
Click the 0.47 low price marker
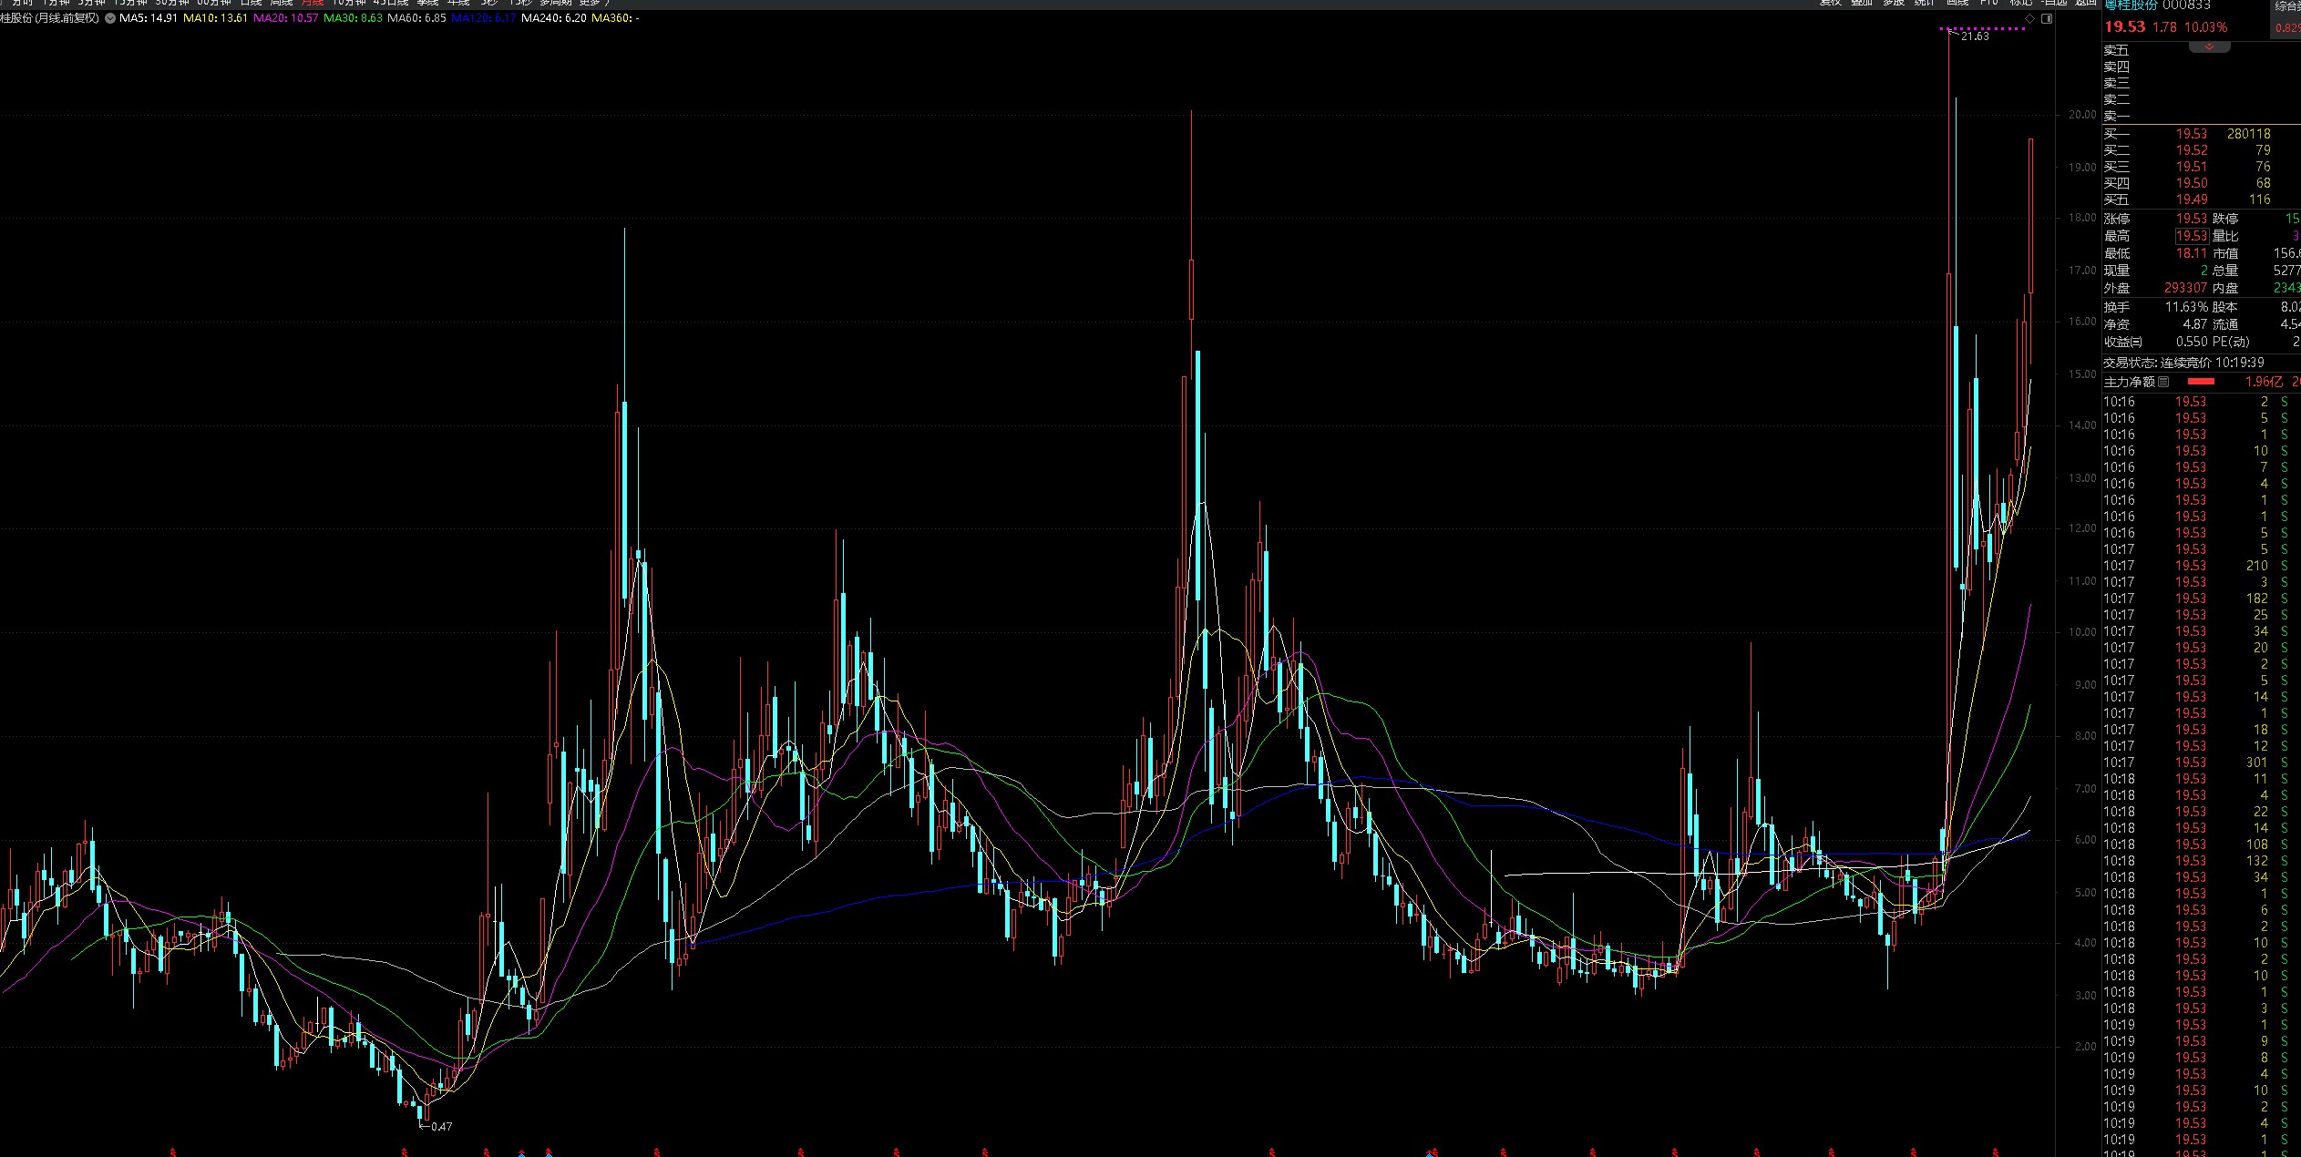[441, 1127]
